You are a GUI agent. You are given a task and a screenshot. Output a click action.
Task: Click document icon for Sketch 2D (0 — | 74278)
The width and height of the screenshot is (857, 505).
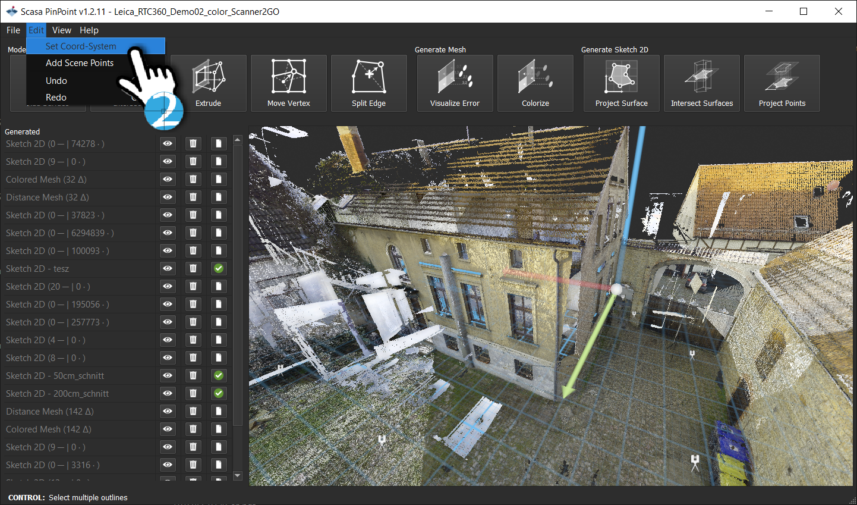coord(219,143)
